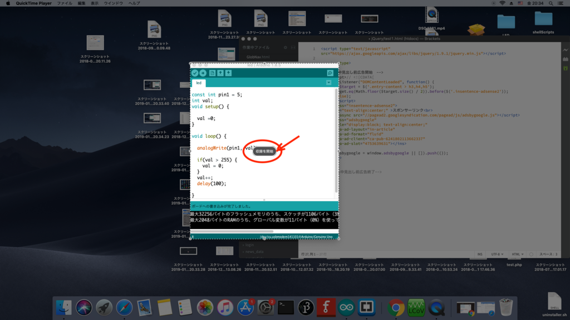The height and width of the screenshot is (320, 570).
Task: Open Safari from the dock
Action: pyautogui.click(x=124, y=308)
